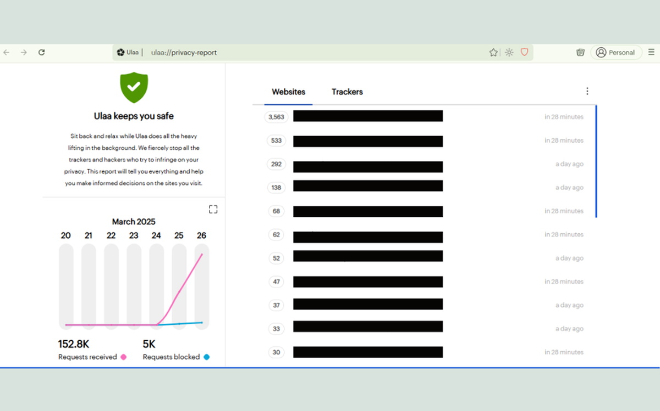
Task: Select the website row with 533 count
Action: [x=424, y=140]
